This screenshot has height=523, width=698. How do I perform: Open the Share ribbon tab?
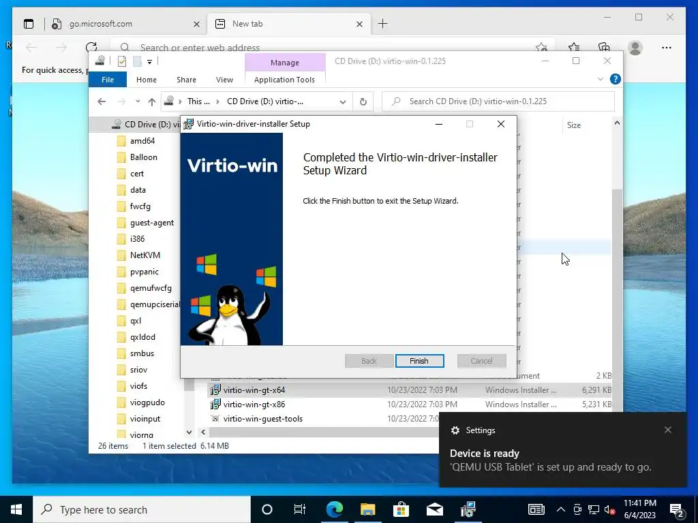186,80
